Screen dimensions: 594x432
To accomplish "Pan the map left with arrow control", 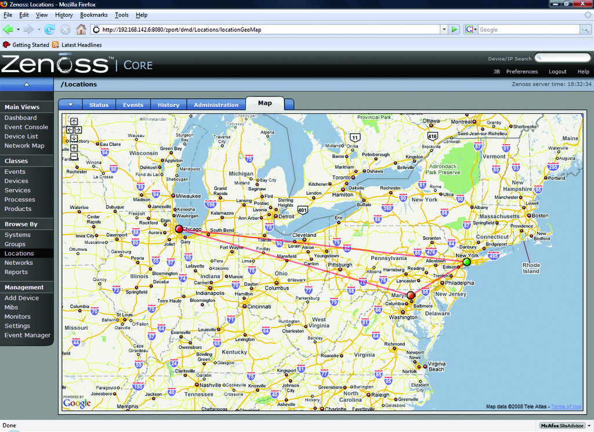I will click(69, 130).
